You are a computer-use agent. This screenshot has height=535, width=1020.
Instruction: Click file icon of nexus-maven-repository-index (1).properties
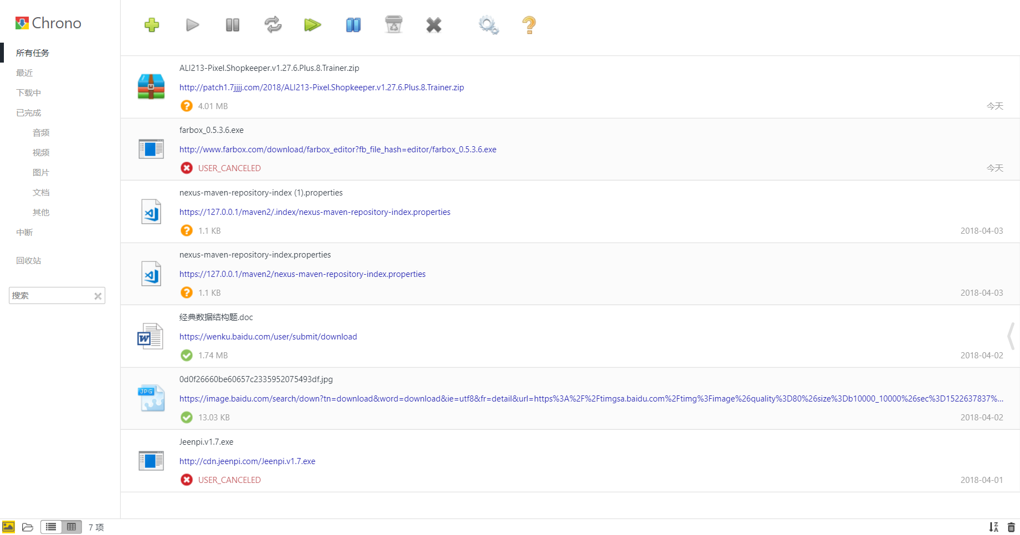click(151, 212)
